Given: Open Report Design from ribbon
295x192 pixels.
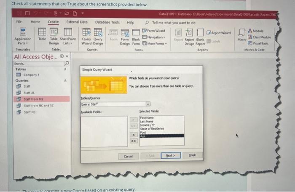Looking at the screenshot, I should (189, 37).
